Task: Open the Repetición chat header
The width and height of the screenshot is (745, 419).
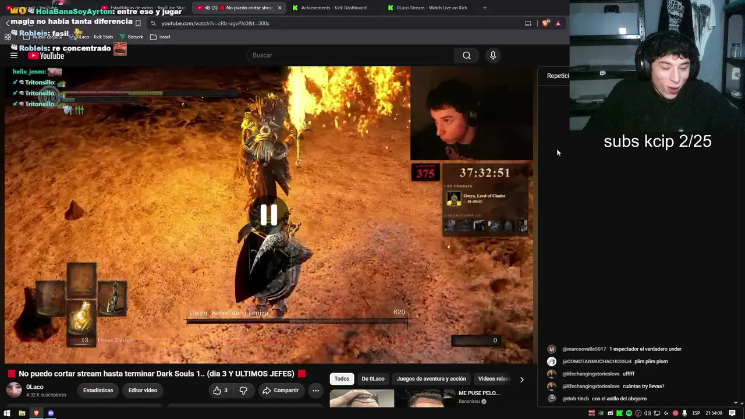Action: tap(558, 76)
